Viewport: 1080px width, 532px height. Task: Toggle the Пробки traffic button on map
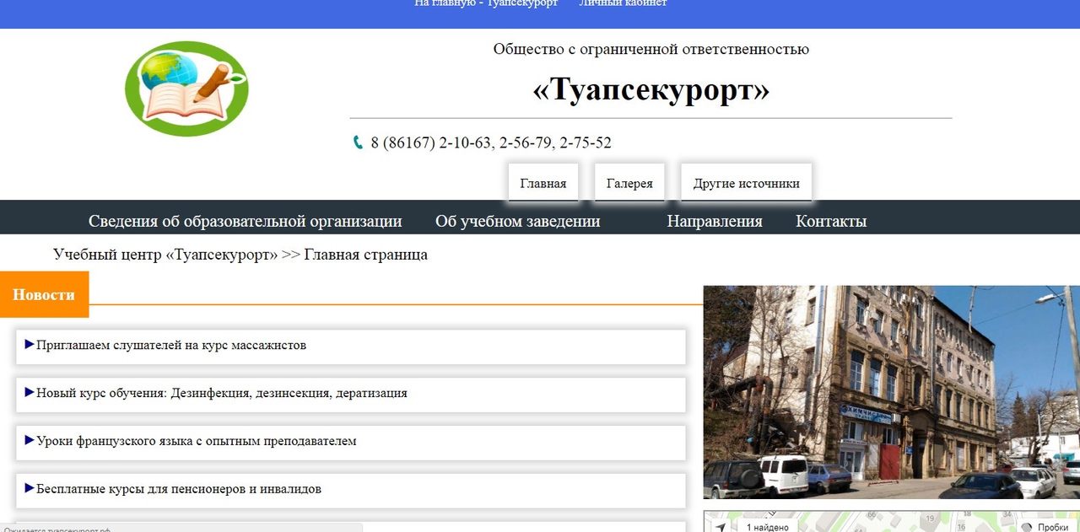tap(1045, 527)
